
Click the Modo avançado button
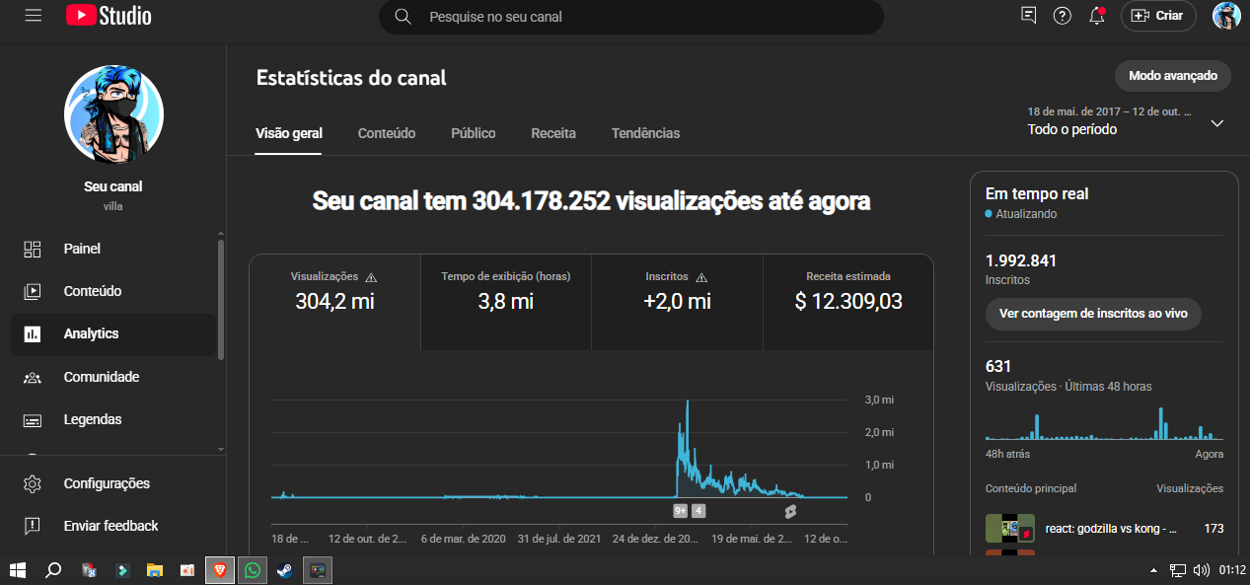point(1173,76)
